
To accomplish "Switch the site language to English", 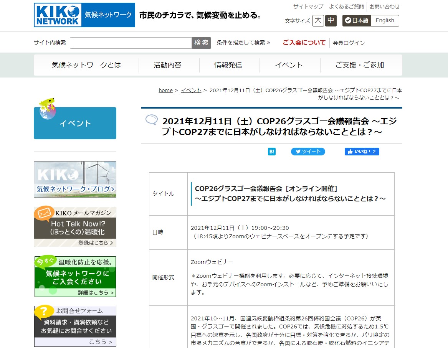I will pyautogui.click(x=384, y=21).
